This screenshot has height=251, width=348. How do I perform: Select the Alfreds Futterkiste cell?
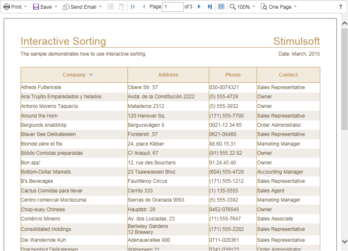[74, 87]
